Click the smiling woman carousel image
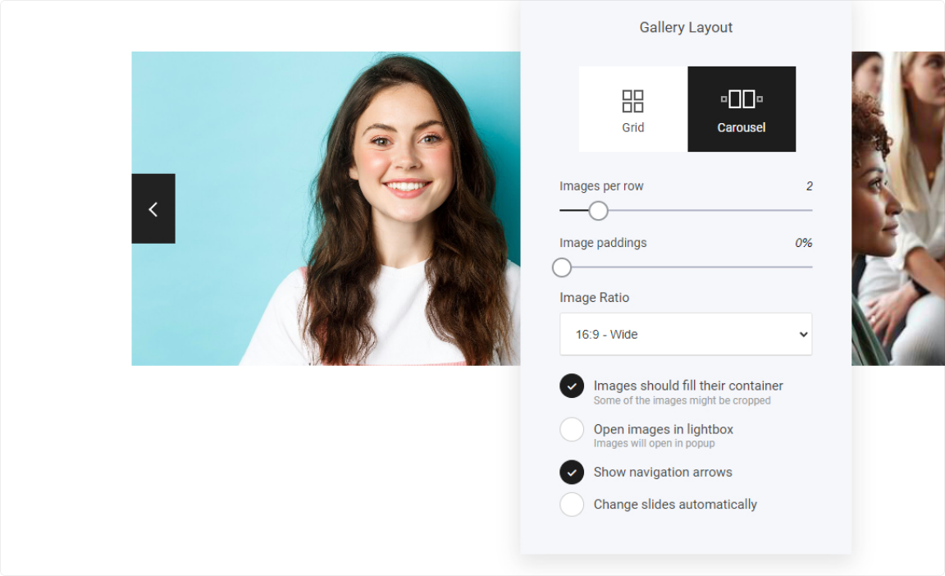Viewport: 945px width, 576px height. [x=326, y=208]
